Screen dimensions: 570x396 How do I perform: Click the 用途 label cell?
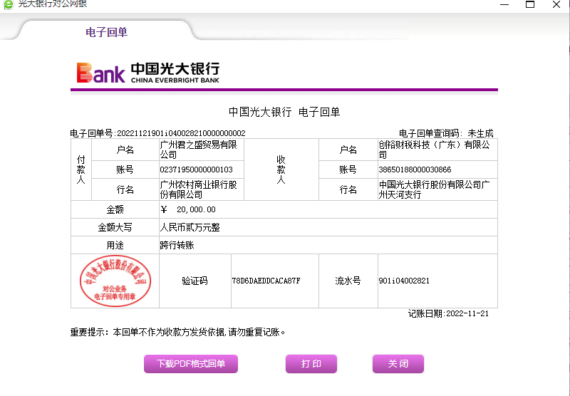[115, 245]
